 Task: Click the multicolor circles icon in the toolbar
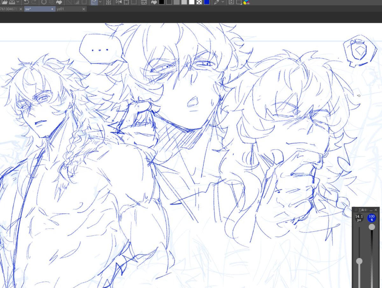coord(247,3)
